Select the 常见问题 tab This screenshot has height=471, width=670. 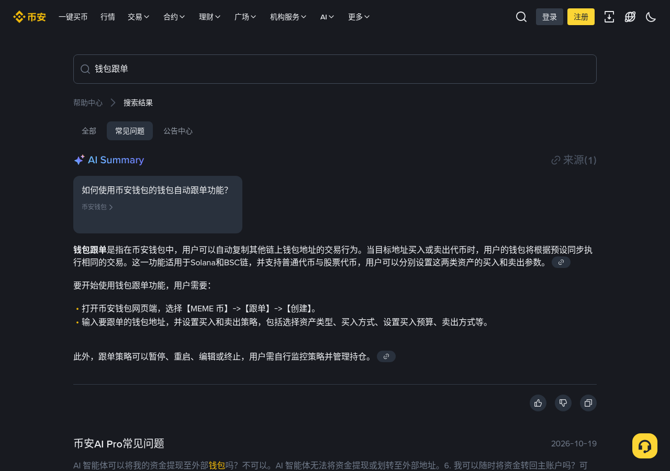(130, 131)
